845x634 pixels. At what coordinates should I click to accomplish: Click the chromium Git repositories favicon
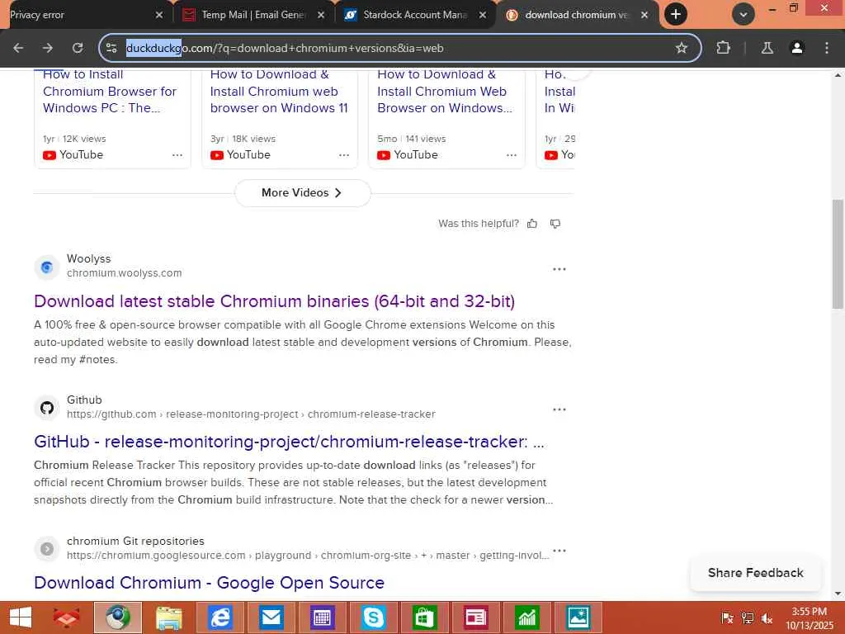(47, 549)
